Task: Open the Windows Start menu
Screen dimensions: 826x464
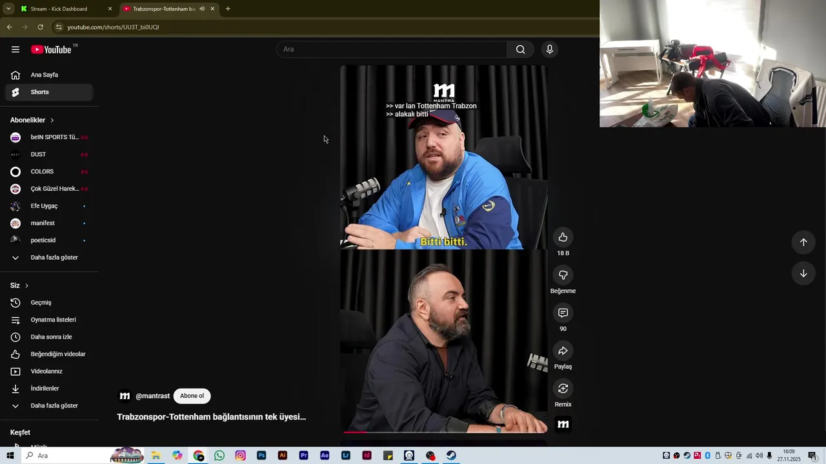Action: [x=10, y=456]
